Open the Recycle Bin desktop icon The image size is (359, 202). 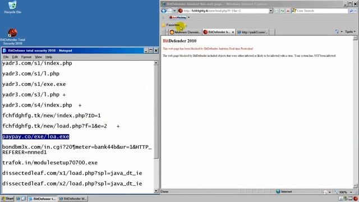(x=12, y=7)
